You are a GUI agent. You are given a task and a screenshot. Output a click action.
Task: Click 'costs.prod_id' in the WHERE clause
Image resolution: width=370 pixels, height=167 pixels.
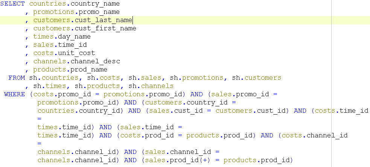click(147, 136)
